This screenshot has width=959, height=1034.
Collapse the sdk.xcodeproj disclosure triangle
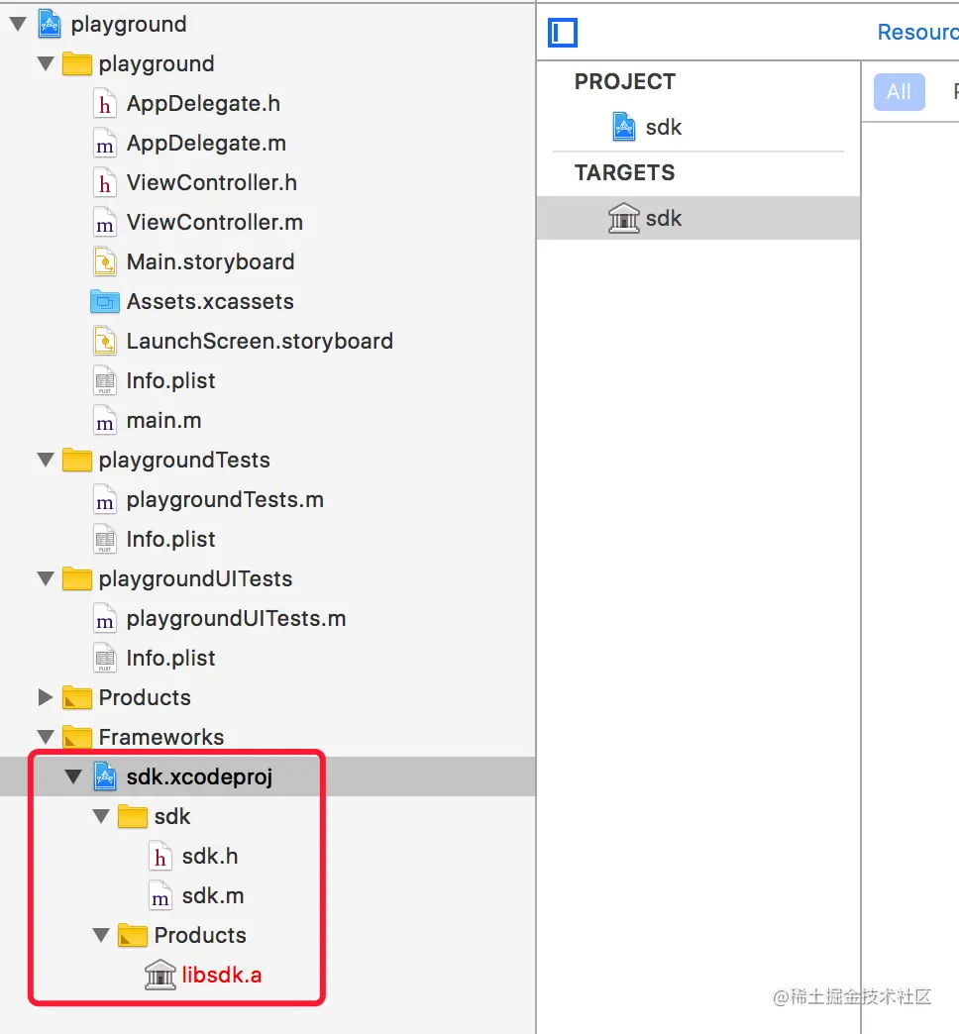[73, 776]
